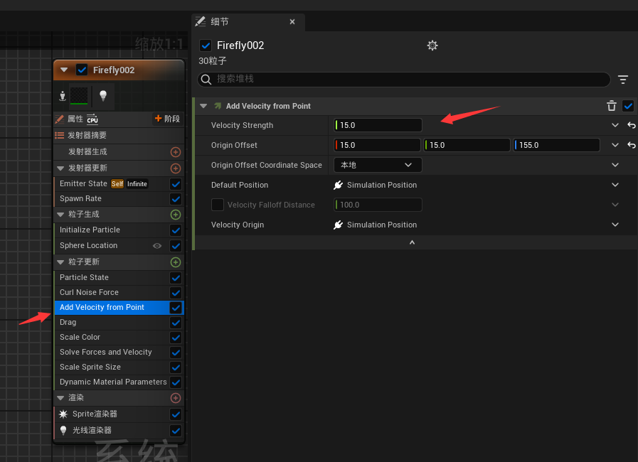
Task: Click the collapse arrow below the module
Action: point(412,242)
